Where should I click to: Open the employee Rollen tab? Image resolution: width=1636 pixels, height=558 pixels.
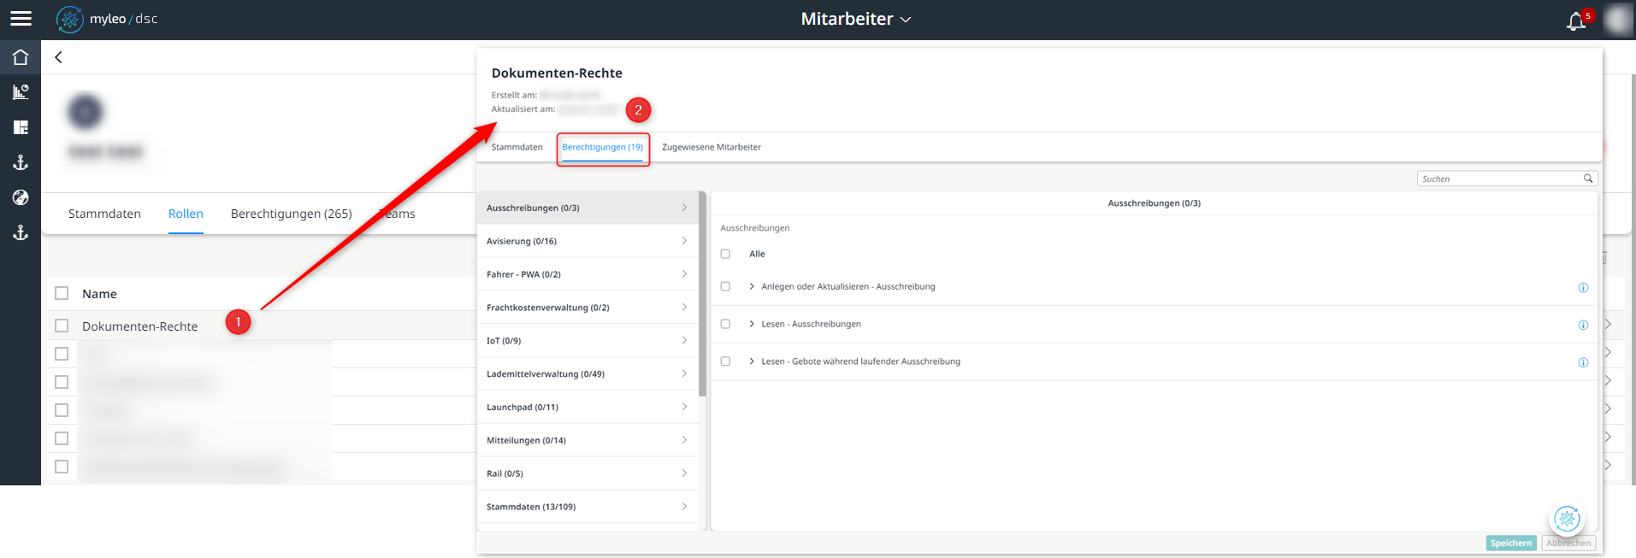coord(186,214)
